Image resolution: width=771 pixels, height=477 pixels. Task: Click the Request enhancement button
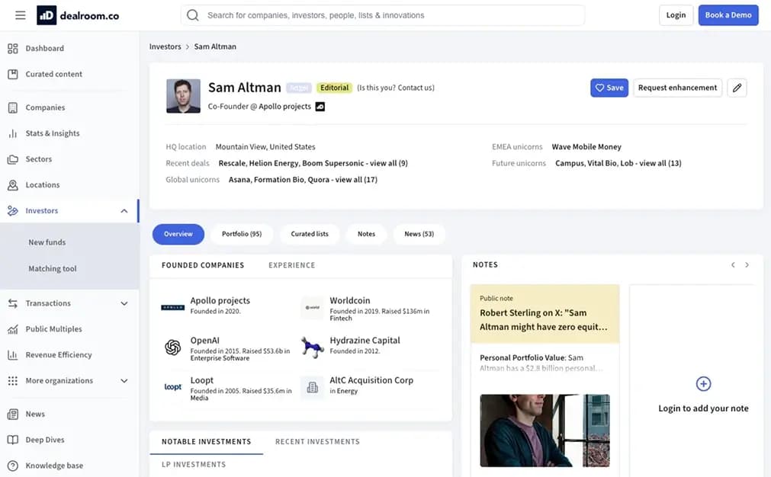tap(677, 88)
